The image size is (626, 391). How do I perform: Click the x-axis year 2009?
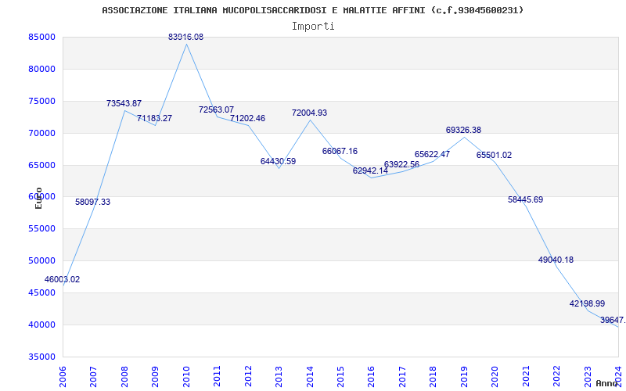[x=155, y=376]
